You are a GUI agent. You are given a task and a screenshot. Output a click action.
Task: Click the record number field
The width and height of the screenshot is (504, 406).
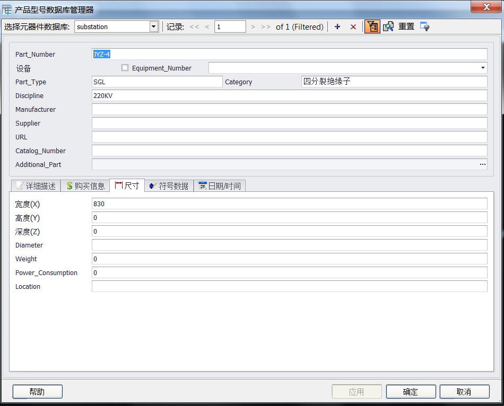pyautogui.click(x=230, y=27)
